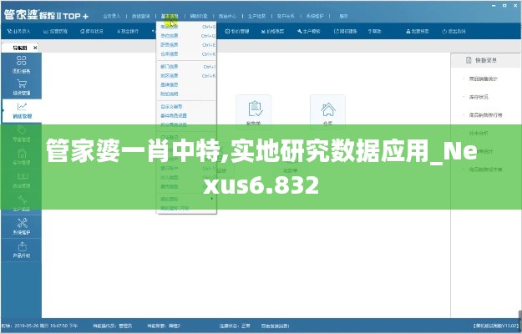Select the 销售管理 line chart section

[x=22, y=110]
